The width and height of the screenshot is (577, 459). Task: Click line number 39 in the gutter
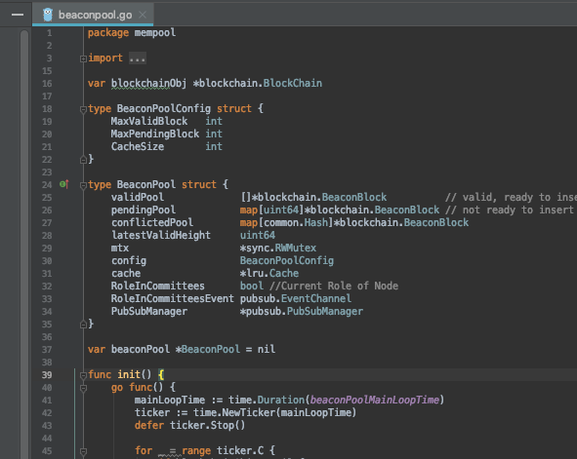47,375
